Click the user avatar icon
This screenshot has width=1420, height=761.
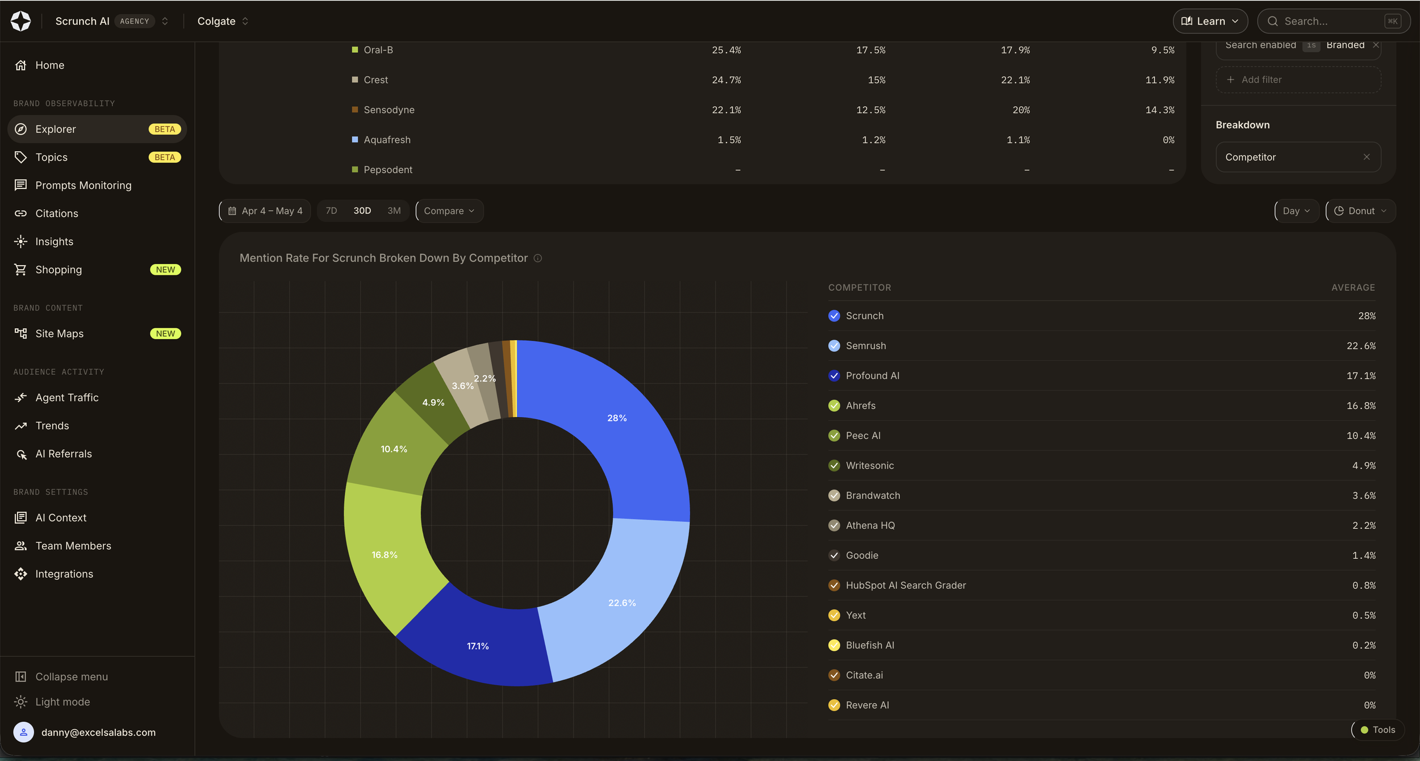pos(24,733)
